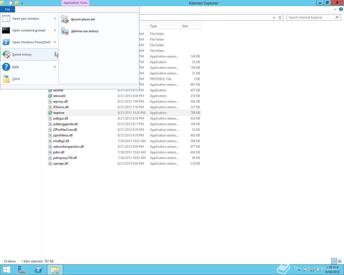344x275 pixels.
Task: Open the Start button on taskbar
Action: tap(6, 270)
